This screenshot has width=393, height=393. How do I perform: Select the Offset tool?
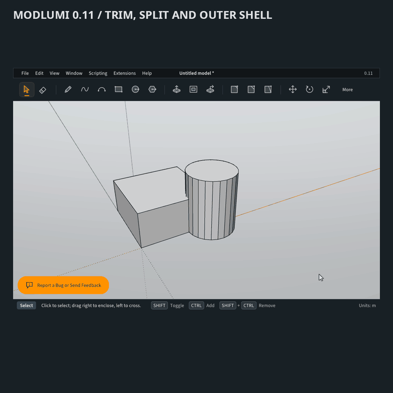193,90
